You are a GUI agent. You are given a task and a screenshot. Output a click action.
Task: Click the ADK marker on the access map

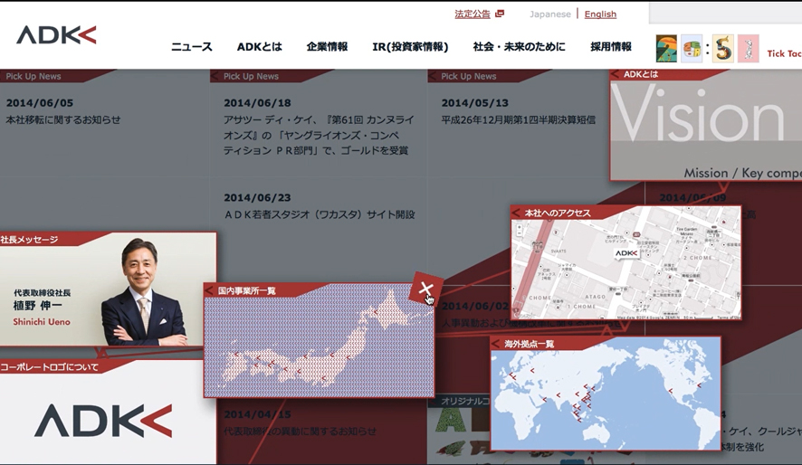coord(626,253)
